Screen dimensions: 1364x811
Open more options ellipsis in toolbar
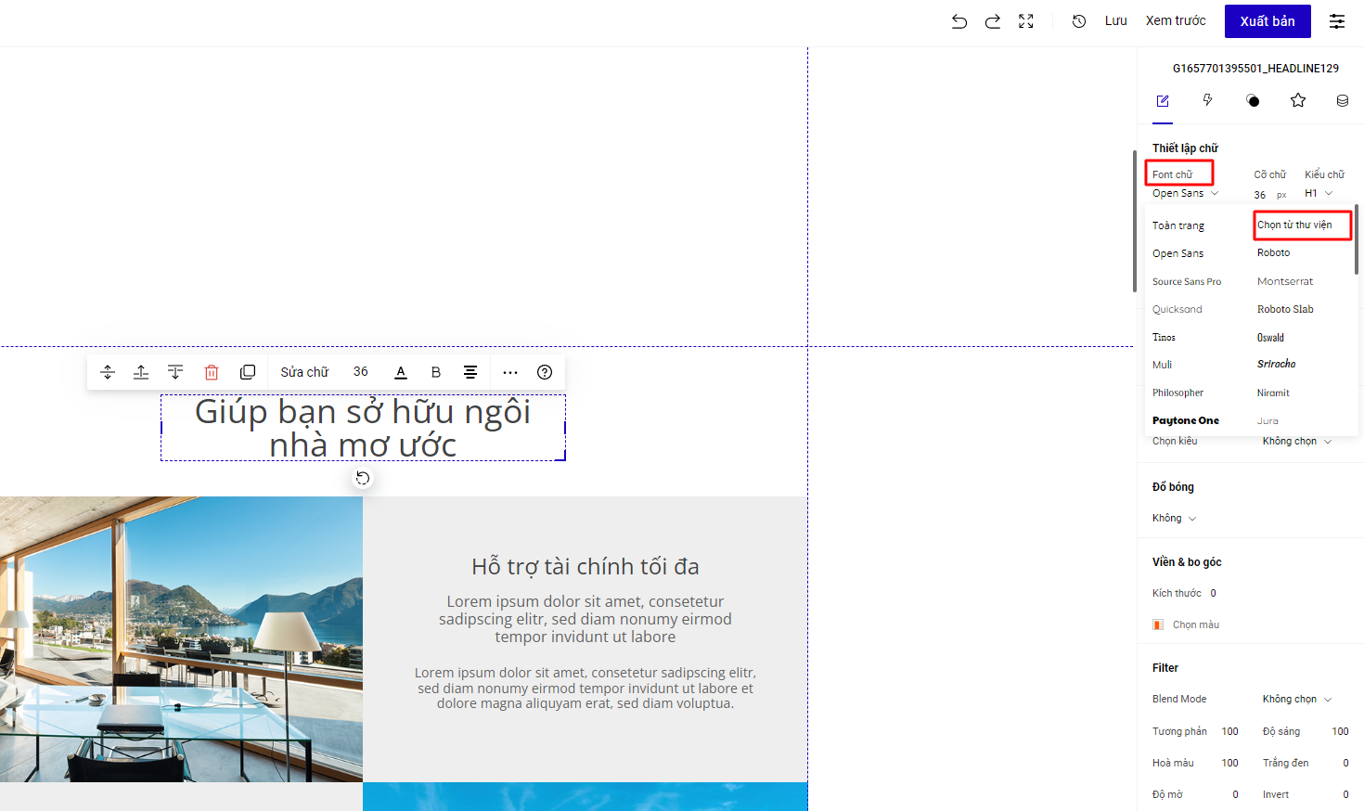(510, 372)
